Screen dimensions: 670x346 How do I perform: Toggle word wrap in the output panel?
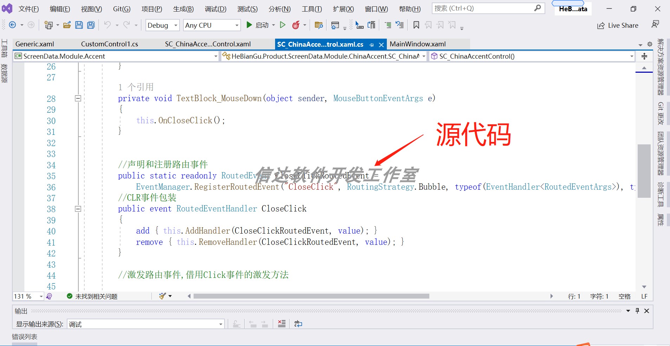(x=298, y=324)
